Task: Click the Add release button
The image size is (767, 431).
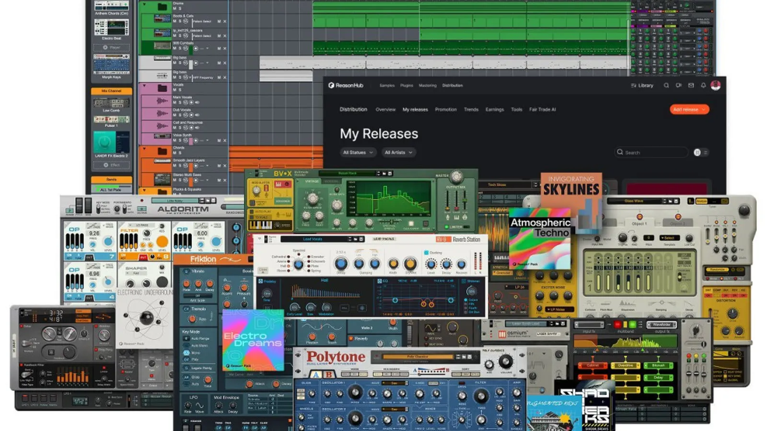Action: [689, 110]
